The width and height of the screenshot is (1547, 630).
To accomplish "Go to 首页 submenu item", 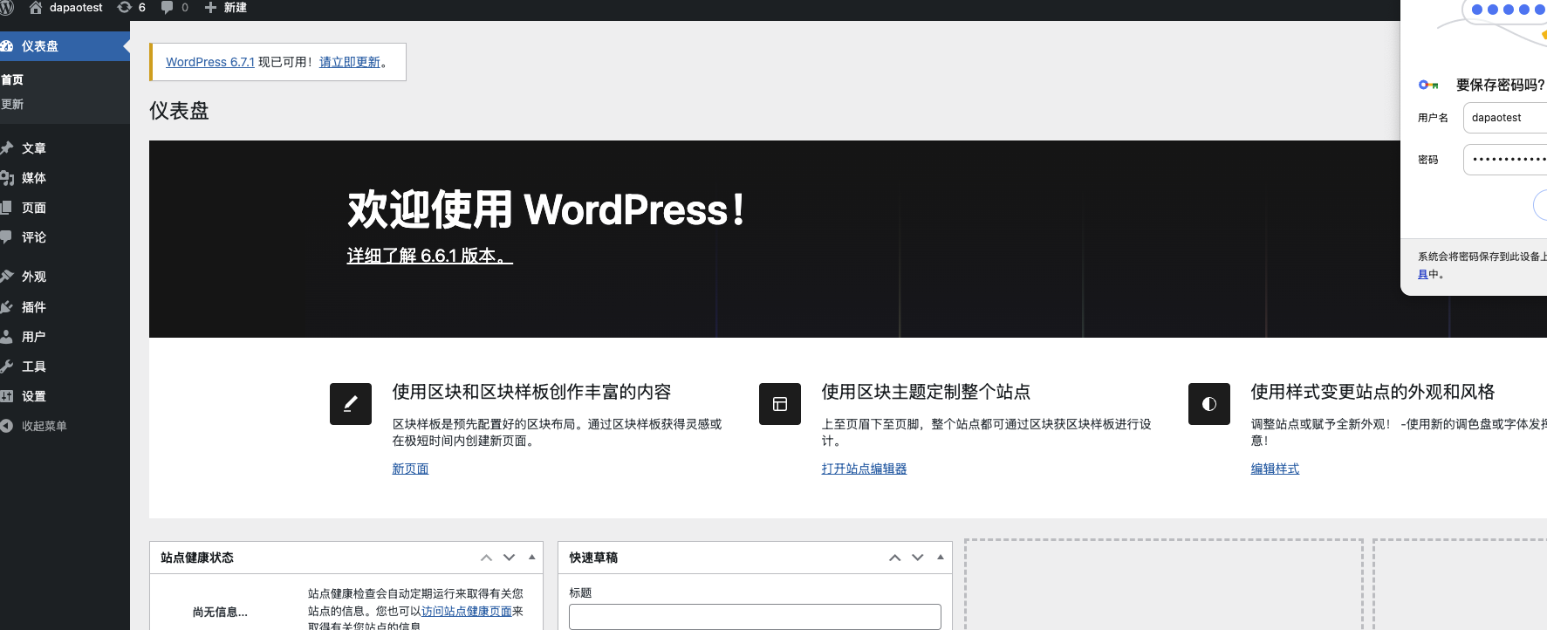I will click(x=12, y=79).
